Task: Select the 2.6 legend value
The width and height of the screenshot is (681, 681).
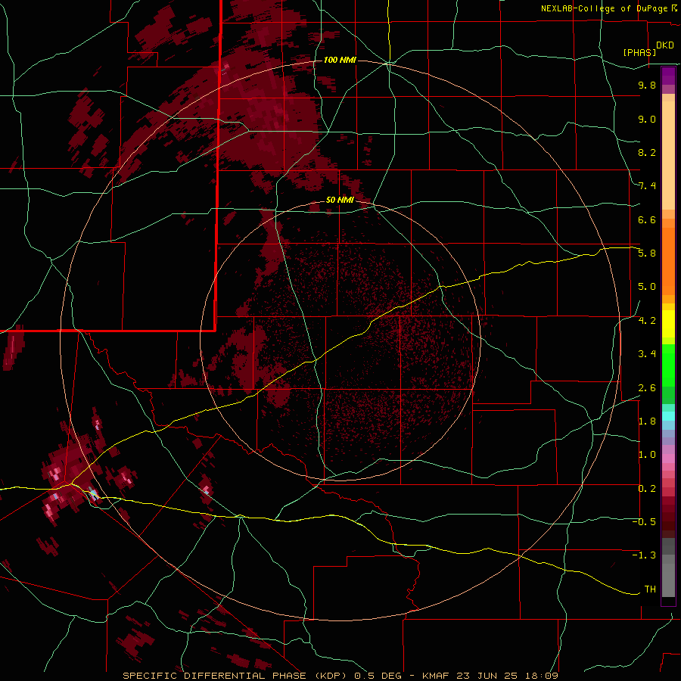Action: tap(647, 388)
